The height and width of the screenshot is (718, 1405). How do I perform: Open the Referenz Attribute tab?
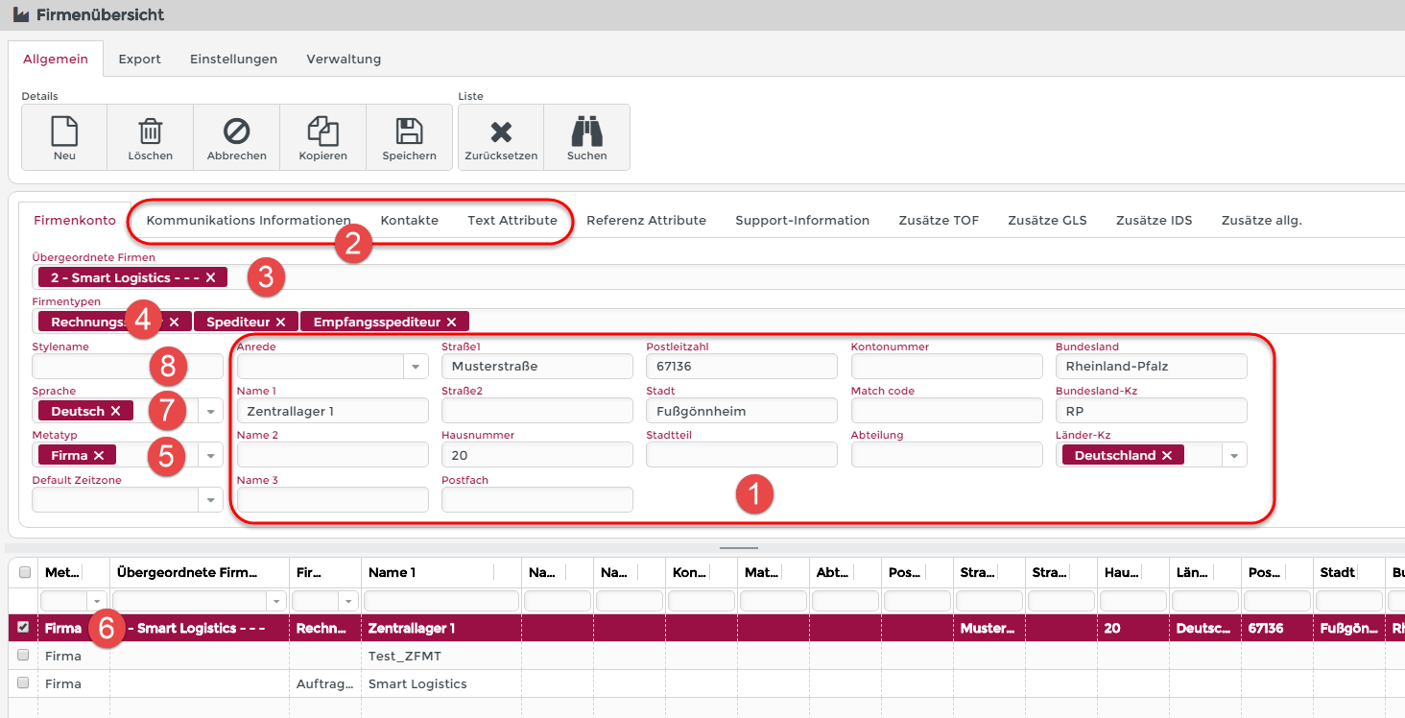(646, 221)
